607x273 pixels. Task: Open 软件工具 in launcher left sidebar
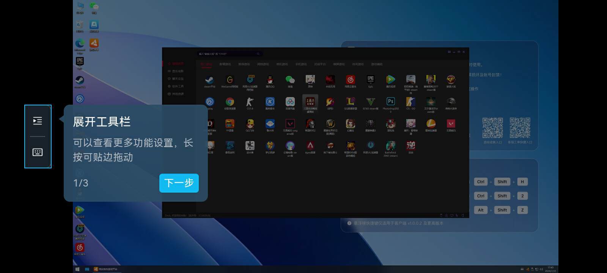(176, 86)
